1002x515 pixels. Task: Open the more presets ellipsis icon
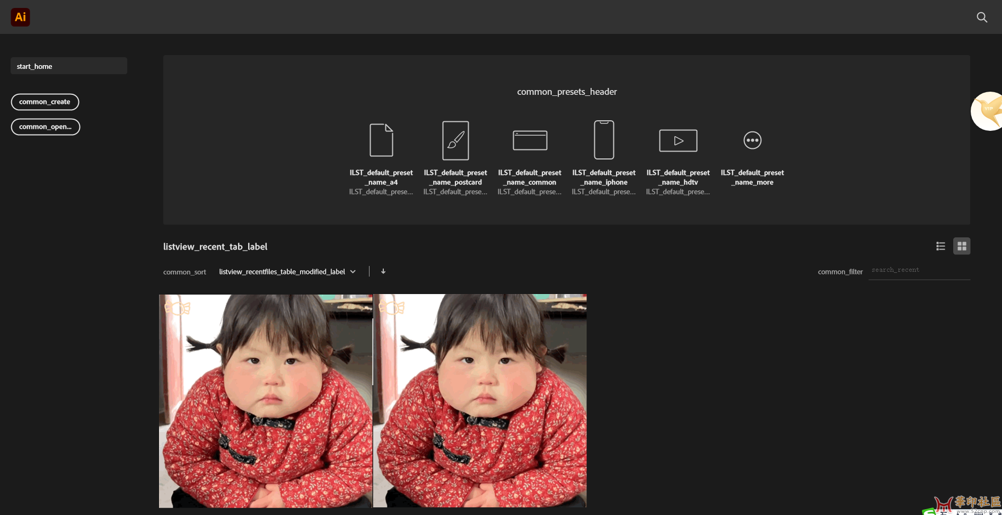pos(752,140)
